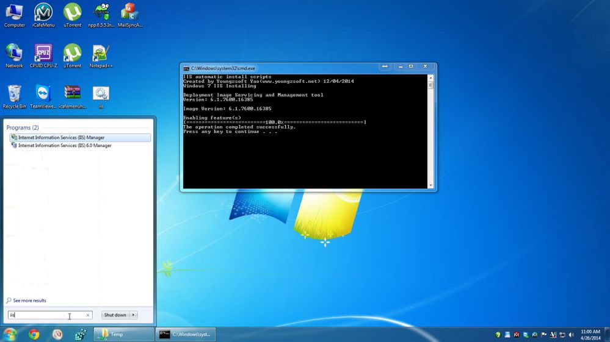Close the cmd.exe window
Image resolution: width=610 pixels, height=342 pixels.
425,66
